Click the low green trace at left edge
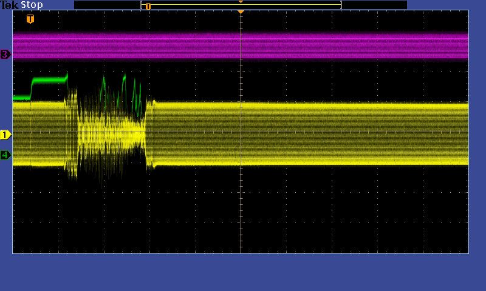The width and height of the screenshot is (486, 291). coord(21,98)
